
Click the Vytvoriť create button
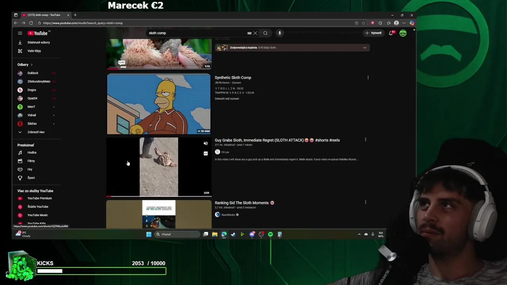coord(374,33)
